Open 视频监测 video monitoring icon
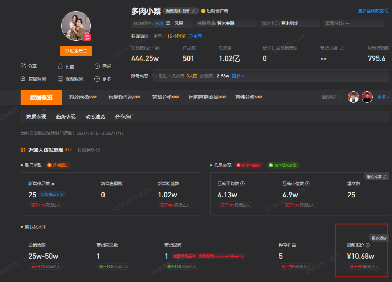392x282 pixels. [60, 79]
